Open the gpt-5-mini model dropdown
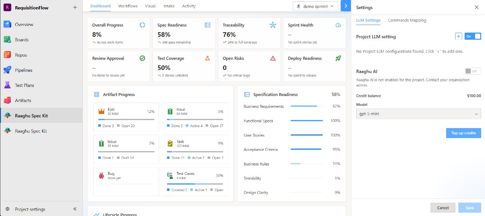Viewport: 485px width, 216px height. click(419, 113)
